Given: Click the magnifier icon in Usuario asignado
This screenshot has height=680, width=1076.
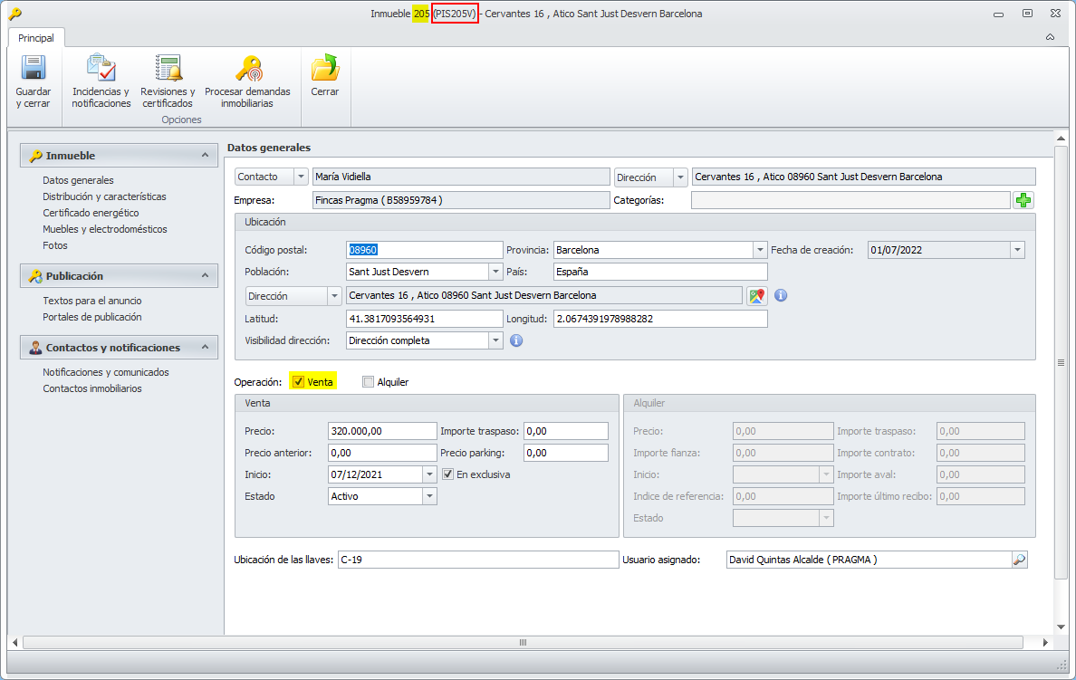Looking at the screenshot, I should point(1019,560).
